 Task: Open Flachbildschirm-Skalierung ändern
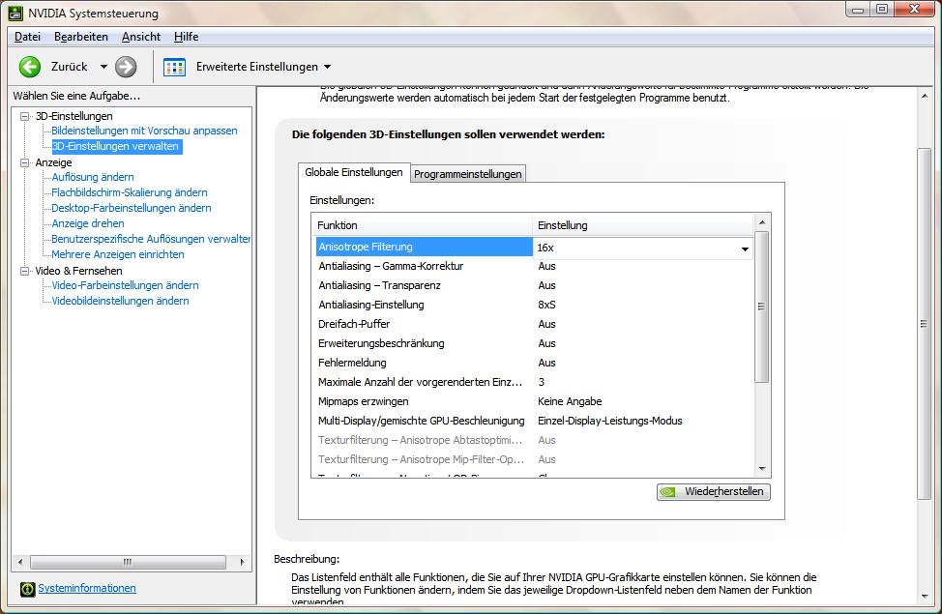[x=130, y=192]
